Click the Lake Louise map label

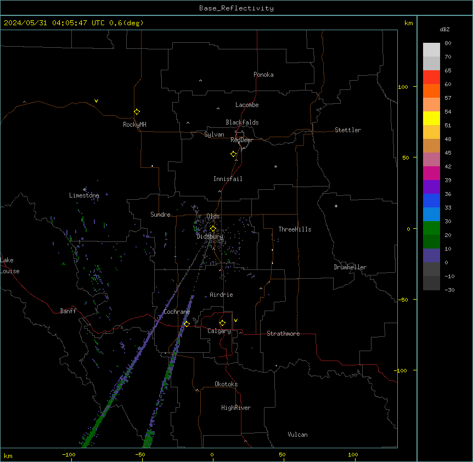coord(10,266)
